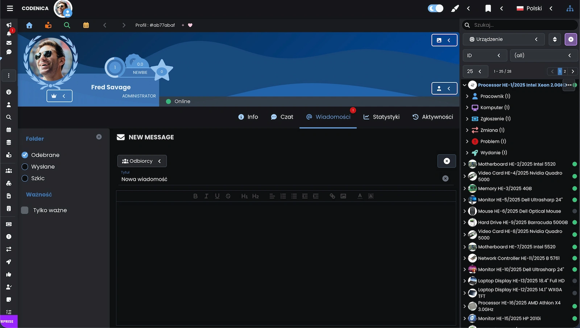Toggle the dark mode switch
Image resolution: width=580 pixels, height=328 pixels.
click(x=435, y=8)
